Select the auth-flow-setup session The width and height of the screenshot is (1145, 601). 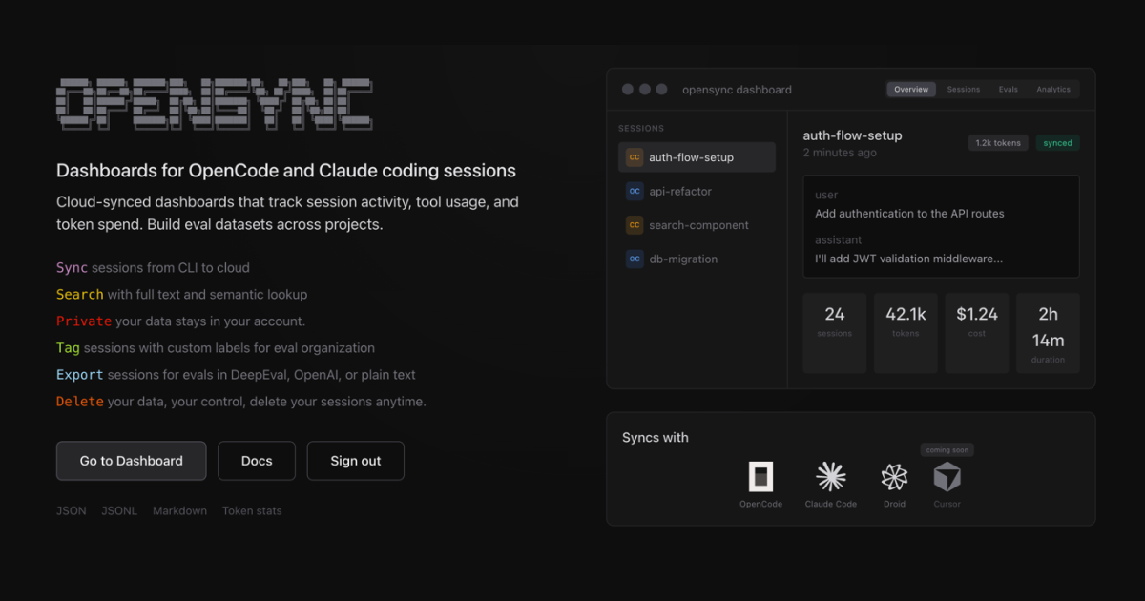pyautogui.click(x=697, y=157)
